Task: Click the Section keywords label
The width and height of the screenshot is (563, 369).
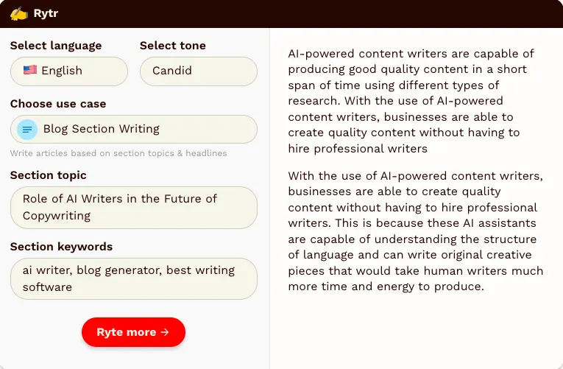Action: (61, 247)
